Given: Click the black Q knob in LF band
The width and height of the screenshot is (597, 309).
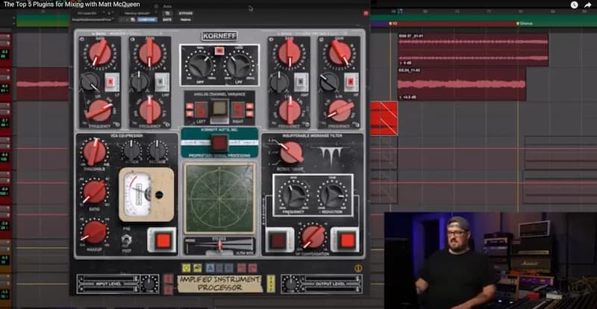Looking at the screenshot, I should [90, 82].
